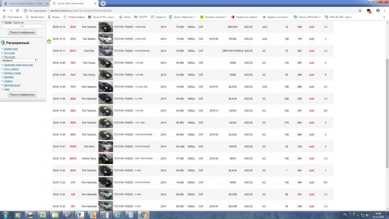
Task: Launch Excel from the taskbar
Action: coord(43,215)
